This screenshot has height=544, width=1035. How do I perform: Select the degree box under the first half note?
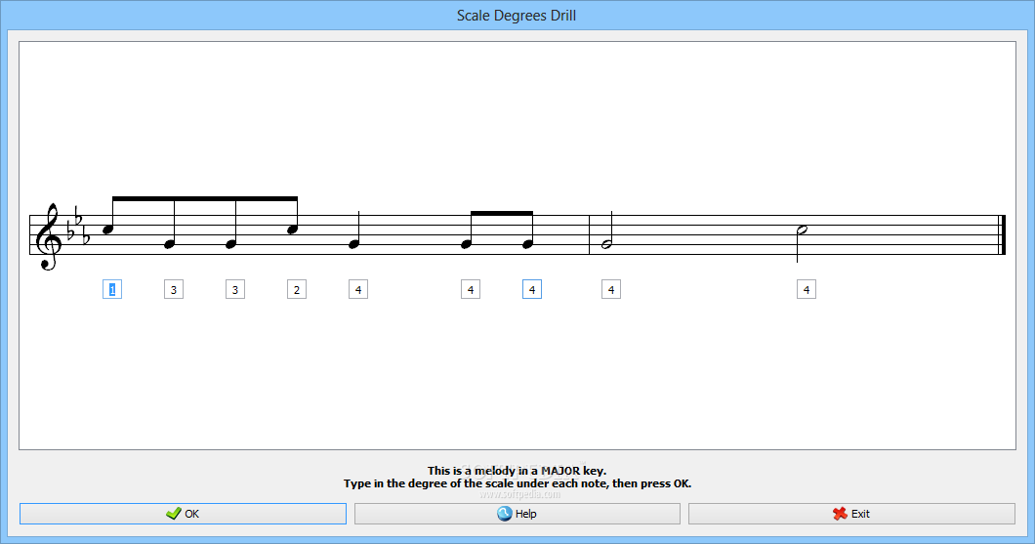[610, 289]
